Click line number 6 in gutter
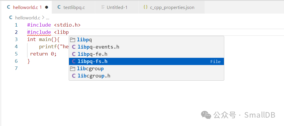The height and width of the screenshot is (126, 284). click(16, 61)
